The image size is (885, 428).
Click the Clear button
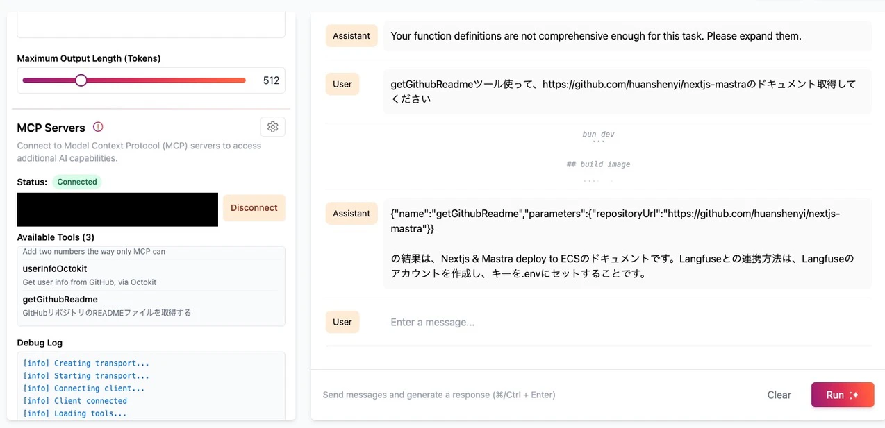[x=779, y=395]
